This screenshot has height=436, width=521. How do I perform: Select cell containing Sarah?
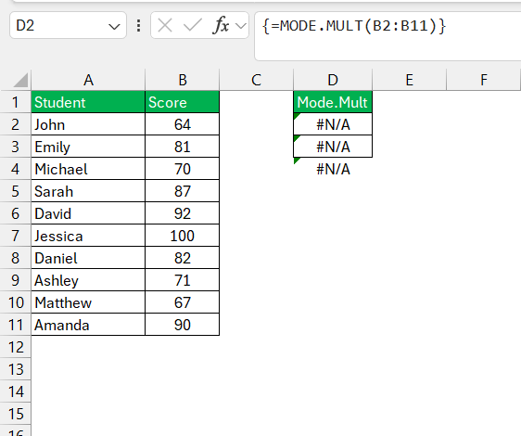[x=88, y=191]
